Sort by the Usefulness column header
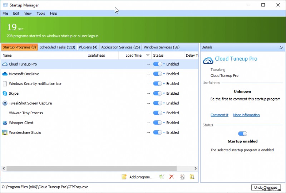 102,56
